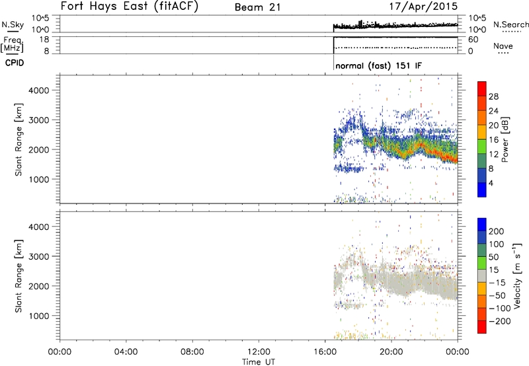Click the "24" power colorbar label

493,111
